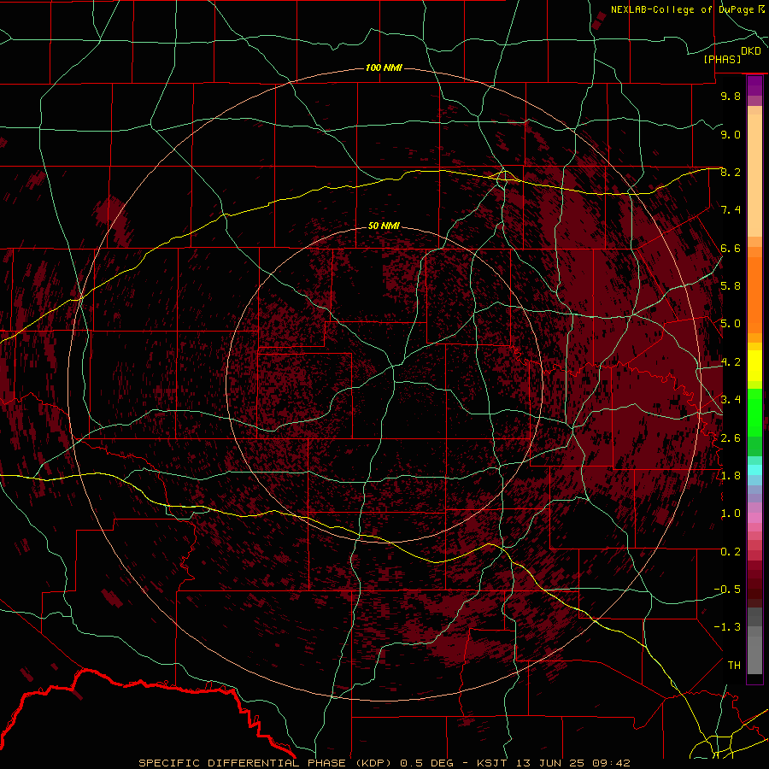Click the 5.8 scale value

(x=731, y=286)
